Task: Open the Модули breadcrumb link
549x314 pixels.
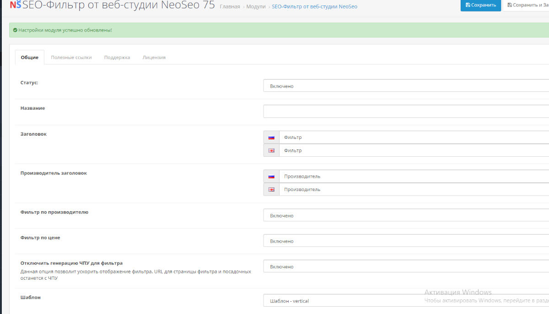Action: pos(256,6)
